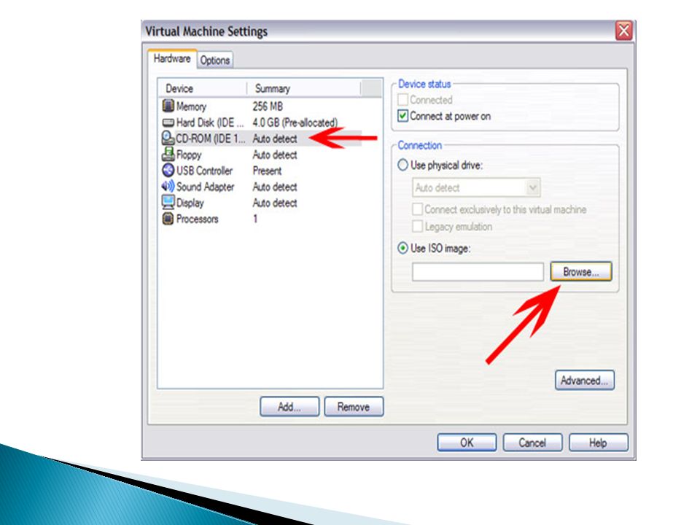
Task: Click the Sound Adapter speaker icon
Action: (168, 187)
